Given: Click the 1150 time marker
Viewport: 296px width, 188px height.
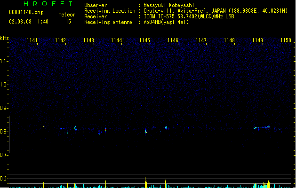Looking at the screenshot, I should click(x=286, y=40).
